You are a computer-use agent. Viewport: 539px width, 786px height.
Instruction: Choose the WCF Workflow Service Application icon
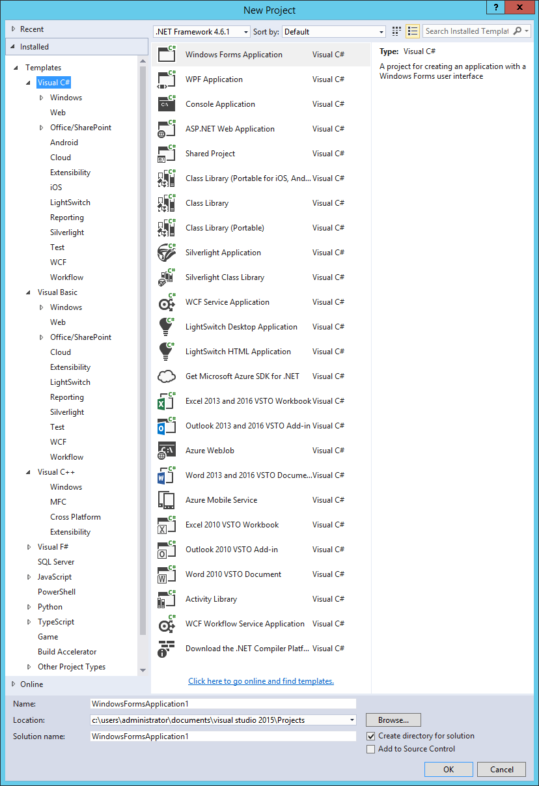(x=167, y=624)
